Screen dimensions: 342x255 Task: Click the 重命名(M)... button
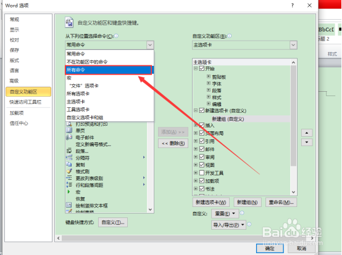tap(281, 203)
